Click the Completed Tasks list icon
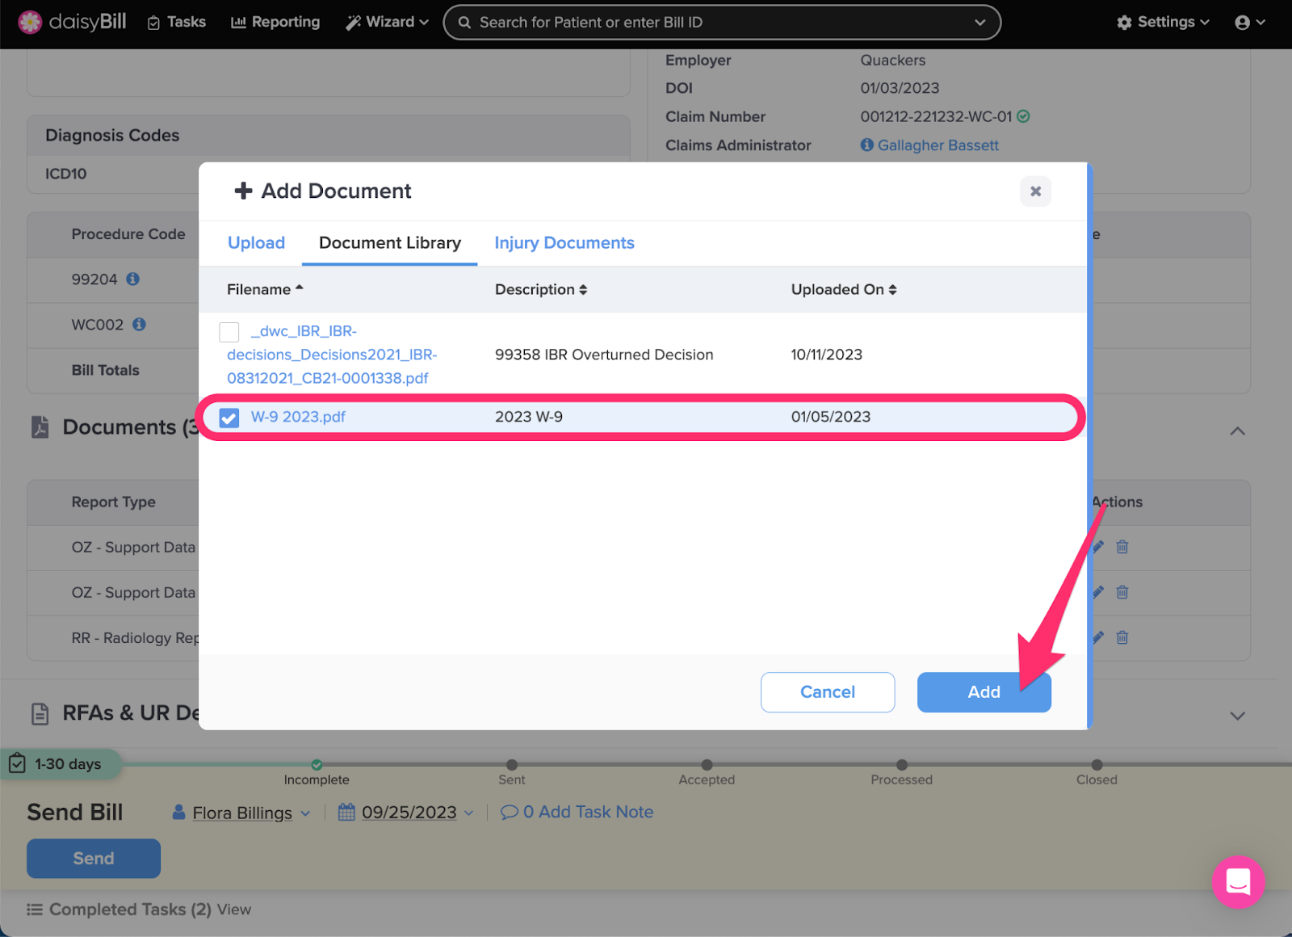Viewport: 1292px width, 937px height. tap(35, 910)
